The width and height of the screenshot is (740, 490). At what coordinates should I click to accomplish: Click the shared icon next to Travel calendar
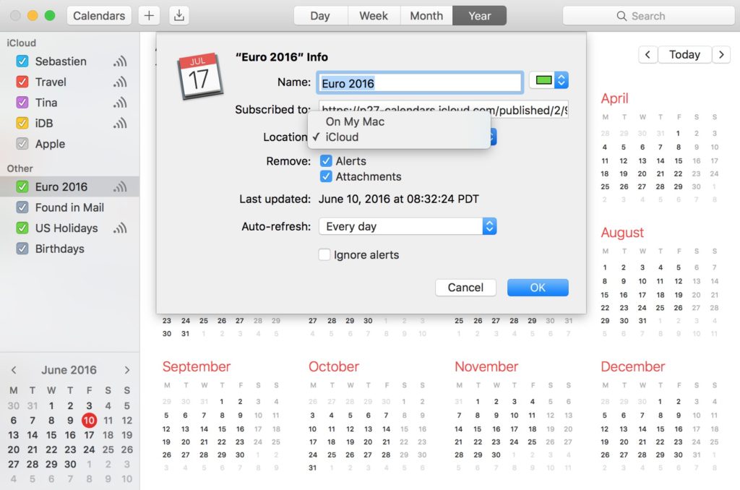point(120,82)
